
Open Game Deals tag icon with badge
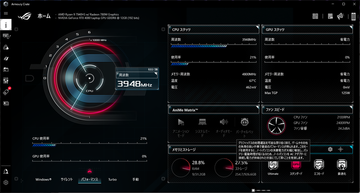[6, 92]
